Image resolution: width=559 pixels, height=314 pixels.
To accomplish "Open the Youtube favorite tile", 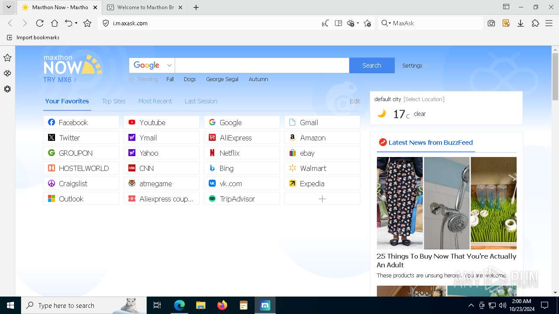I will 162,123.
